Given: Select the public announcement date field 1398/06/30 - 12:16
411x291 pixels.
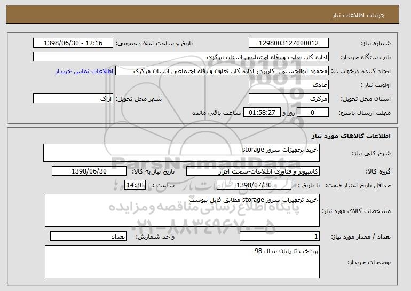Looking at the screenshot, I should click(73, 43).
